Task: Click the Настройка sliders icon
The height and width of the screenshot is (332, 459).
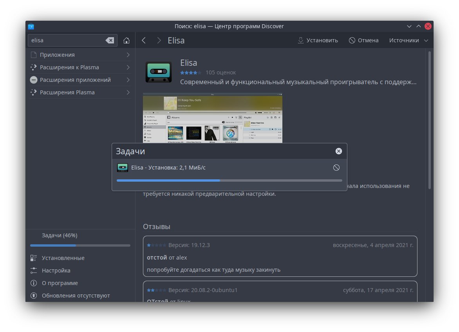Action: click(x=34, y=271)
